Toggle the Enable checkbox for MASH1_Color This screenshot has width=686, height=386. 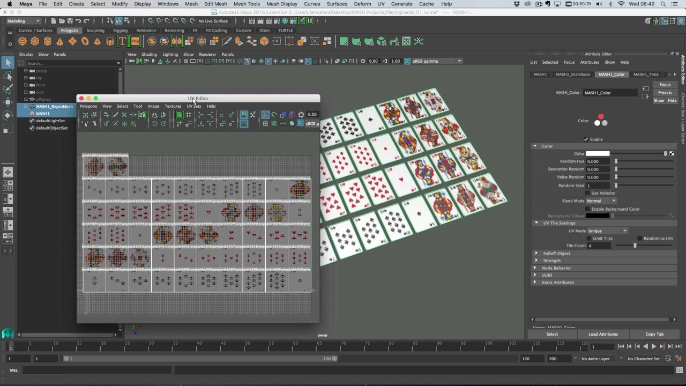click(586, 139)
